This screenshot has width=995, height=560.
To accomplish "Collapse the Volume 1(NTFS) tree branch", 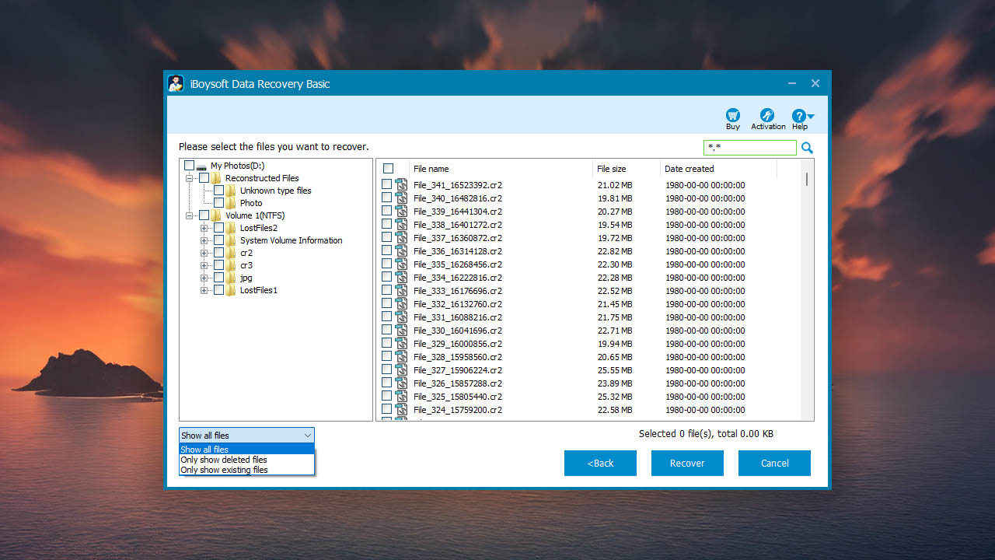I will tap(189, 215).
